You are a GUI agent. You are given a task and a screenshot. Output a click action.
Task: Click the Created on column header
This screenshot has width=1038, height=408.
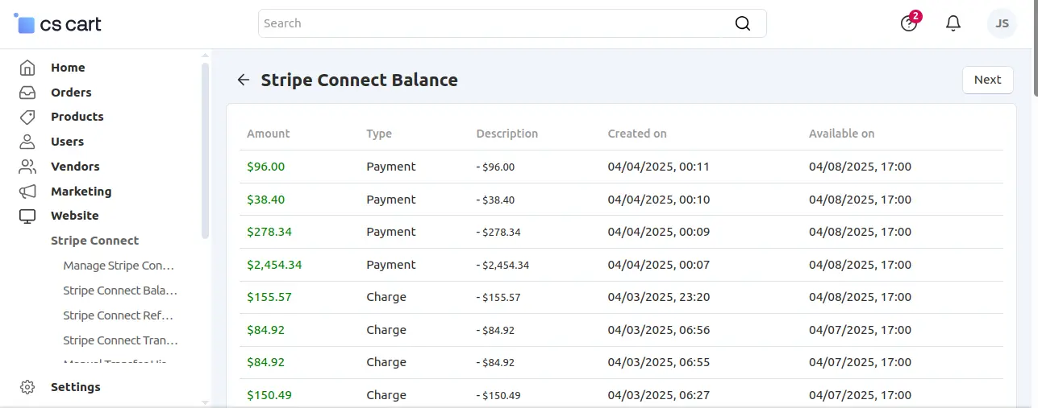637,134
